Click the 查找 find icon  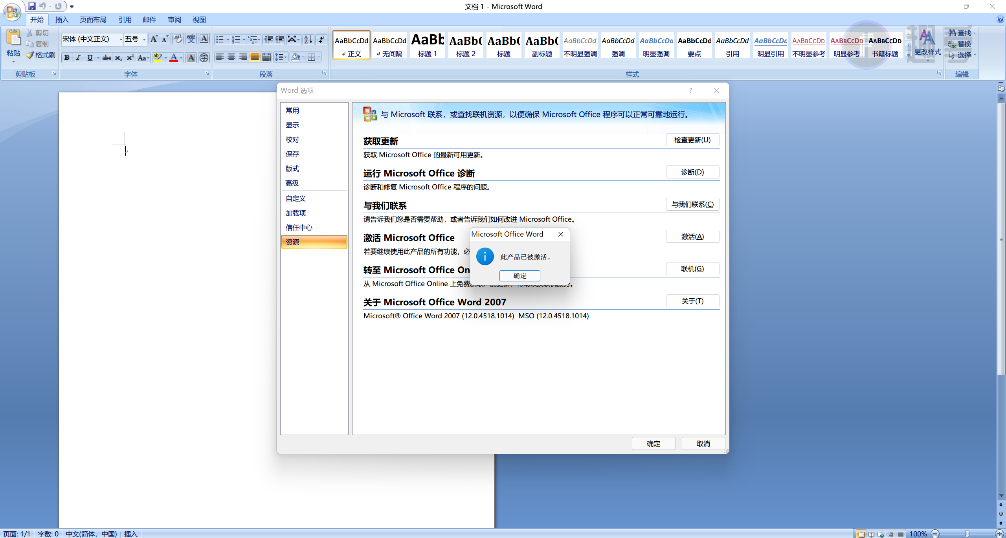(952, 33)
